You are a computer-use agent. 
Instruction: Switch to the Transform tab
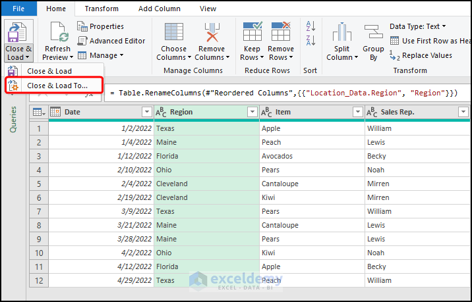(x=102, y=9)
